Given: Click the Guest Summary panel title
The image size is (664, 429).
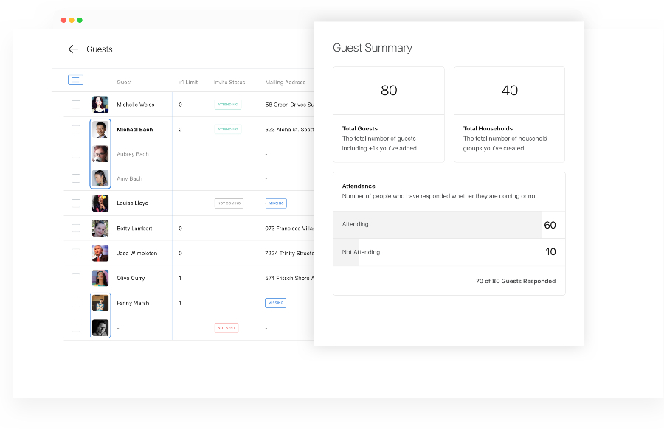Looking at the screenshot, I should (x=373, y=48).
